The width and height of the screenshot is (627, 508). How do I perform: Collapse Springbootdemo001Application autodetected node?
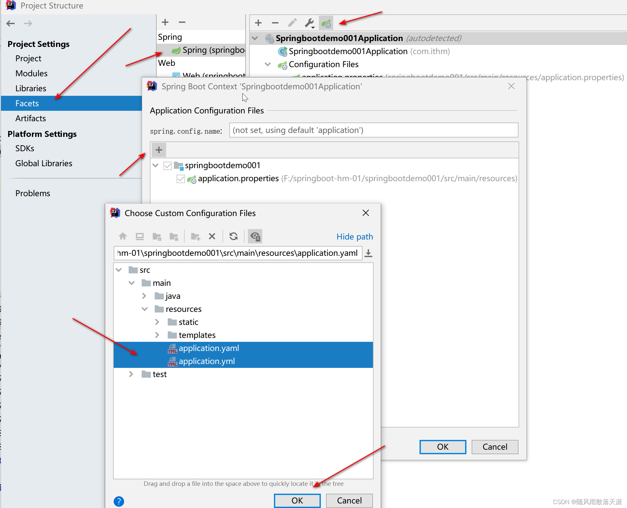click(x=255, y=38)
